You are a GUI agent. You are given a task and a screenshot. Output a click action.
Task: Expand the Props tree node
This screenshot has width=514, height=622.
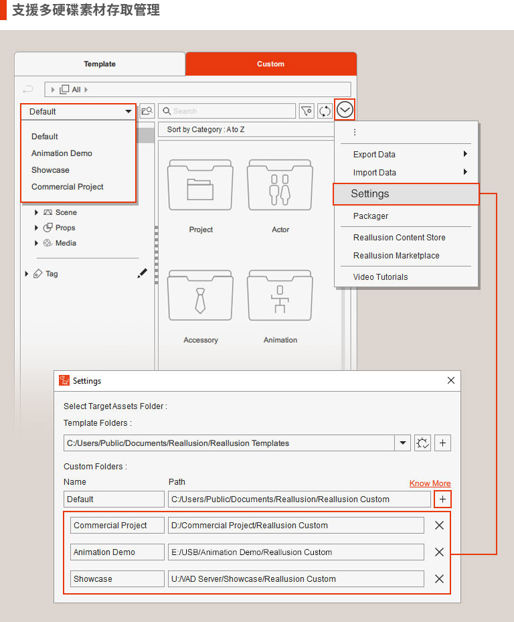tap(37, 228)
